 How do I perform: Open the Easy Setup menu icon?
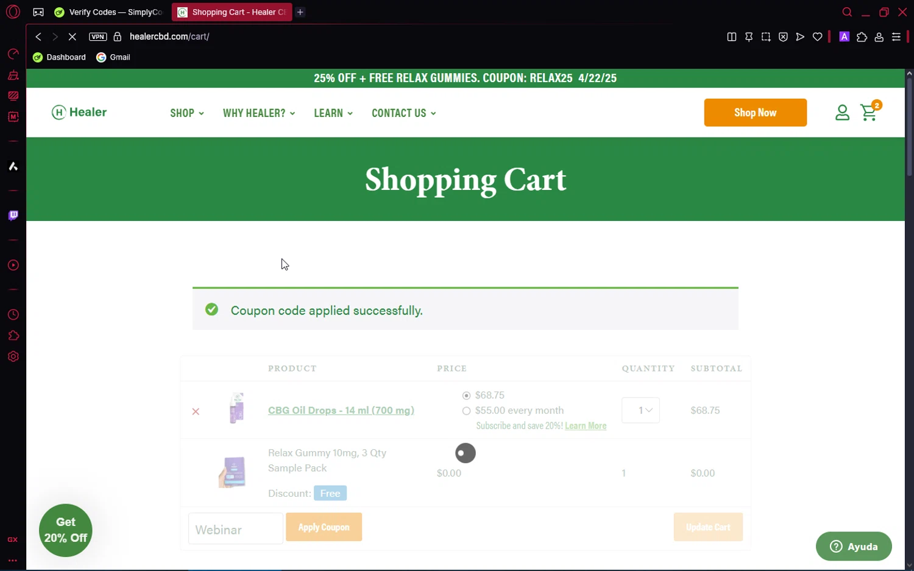tap(896, 37)
